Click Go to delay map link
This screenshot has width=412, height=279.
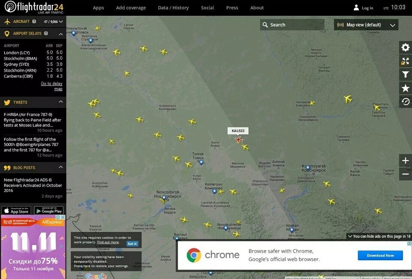52,86
